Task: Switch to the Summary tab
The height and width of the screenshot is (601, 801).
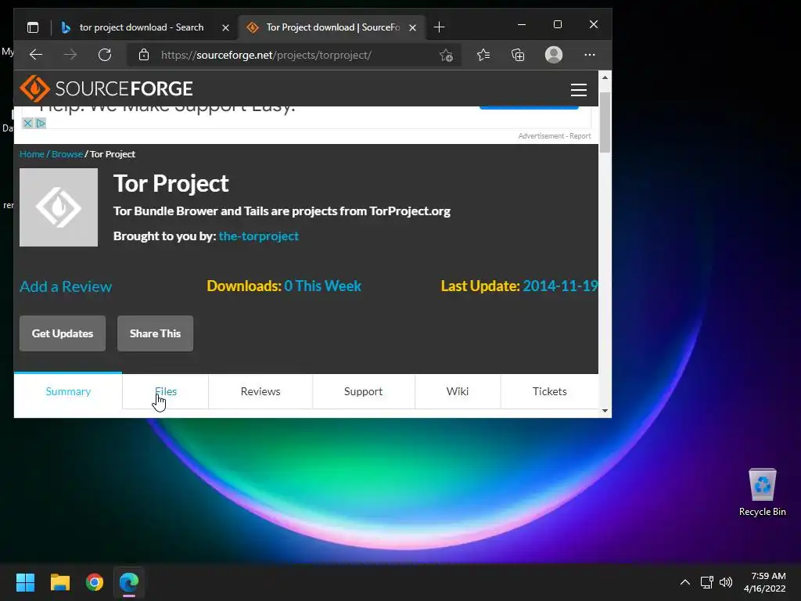Action: pos(68,391)
